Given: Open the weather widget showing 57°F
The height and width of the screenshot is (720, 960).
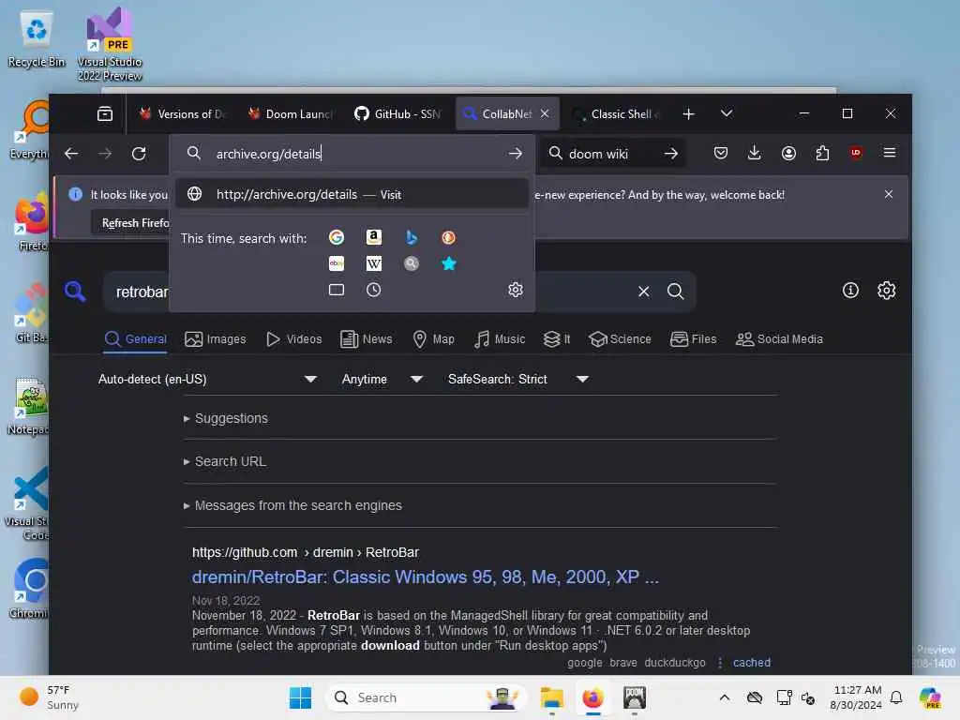Looking at the screenshot, I should coord(49,697).
